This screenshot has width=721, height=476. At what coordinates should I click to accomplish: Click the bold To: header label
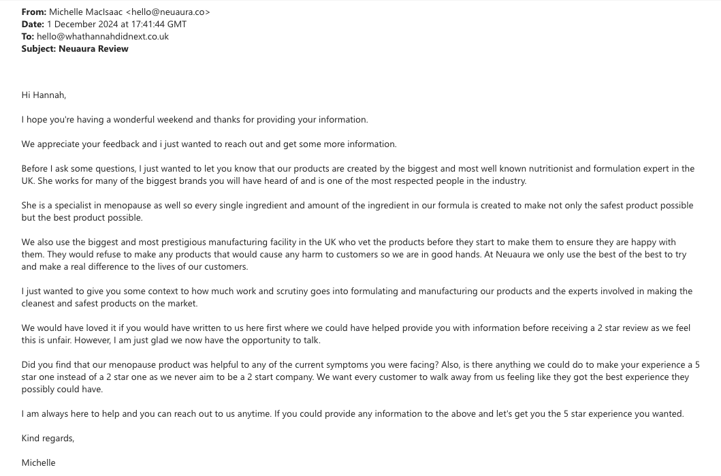point(27,36)
